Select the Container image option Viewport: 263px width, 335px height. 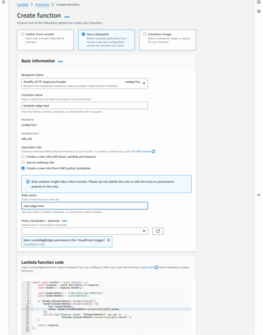[x=145, y=34]
